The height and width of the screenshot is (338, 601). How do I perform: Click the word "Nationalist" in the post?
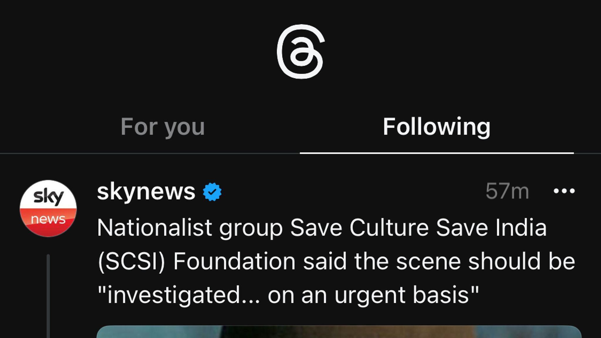coord(154,228)
